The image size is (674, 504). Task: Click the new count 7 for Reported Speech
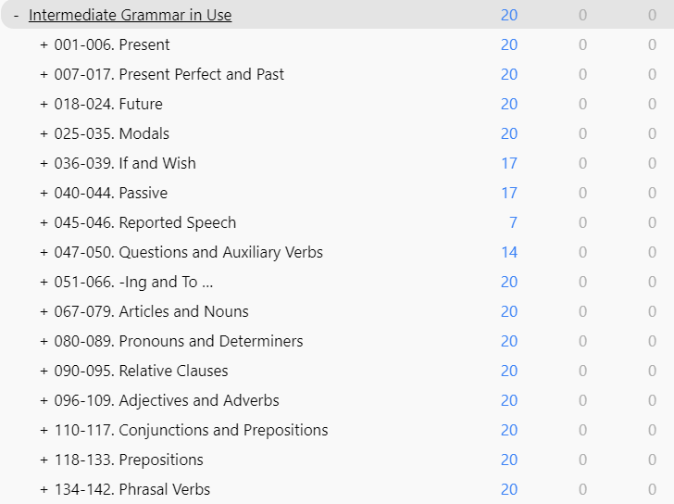coord(513,222)
